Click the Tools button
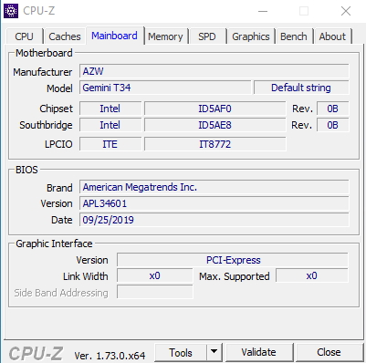The width and height of the screenshot is (366, 363). click(x=181, y=353)
